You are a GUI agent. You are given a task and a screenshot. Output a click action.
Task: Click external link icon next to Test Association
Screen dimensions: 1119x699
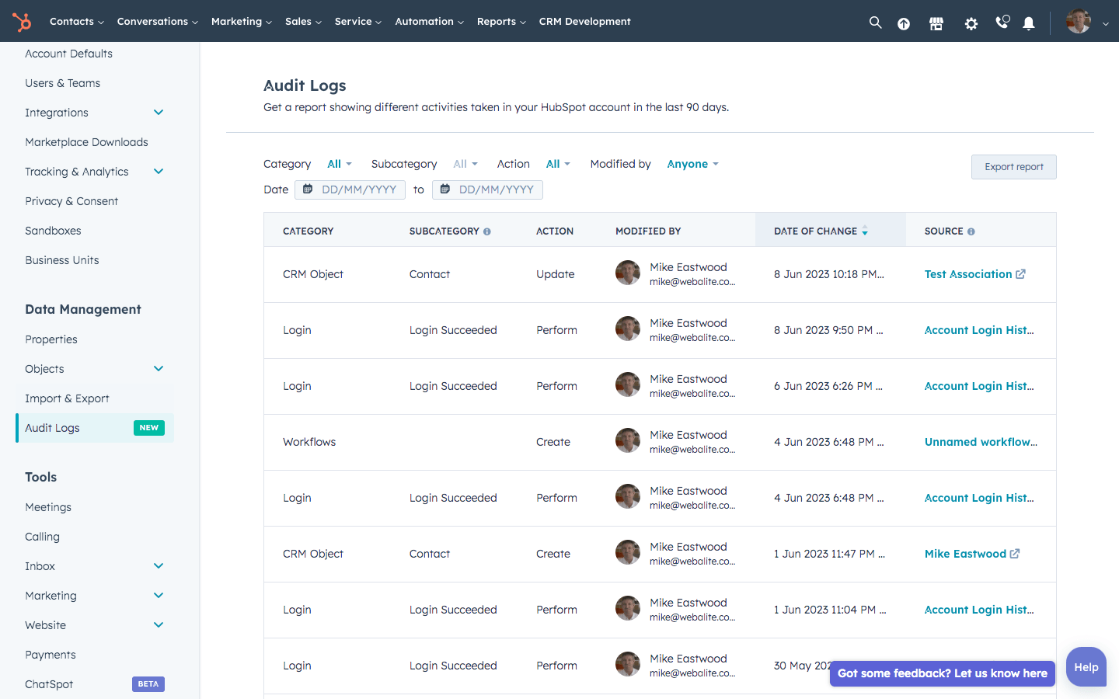1021,274
